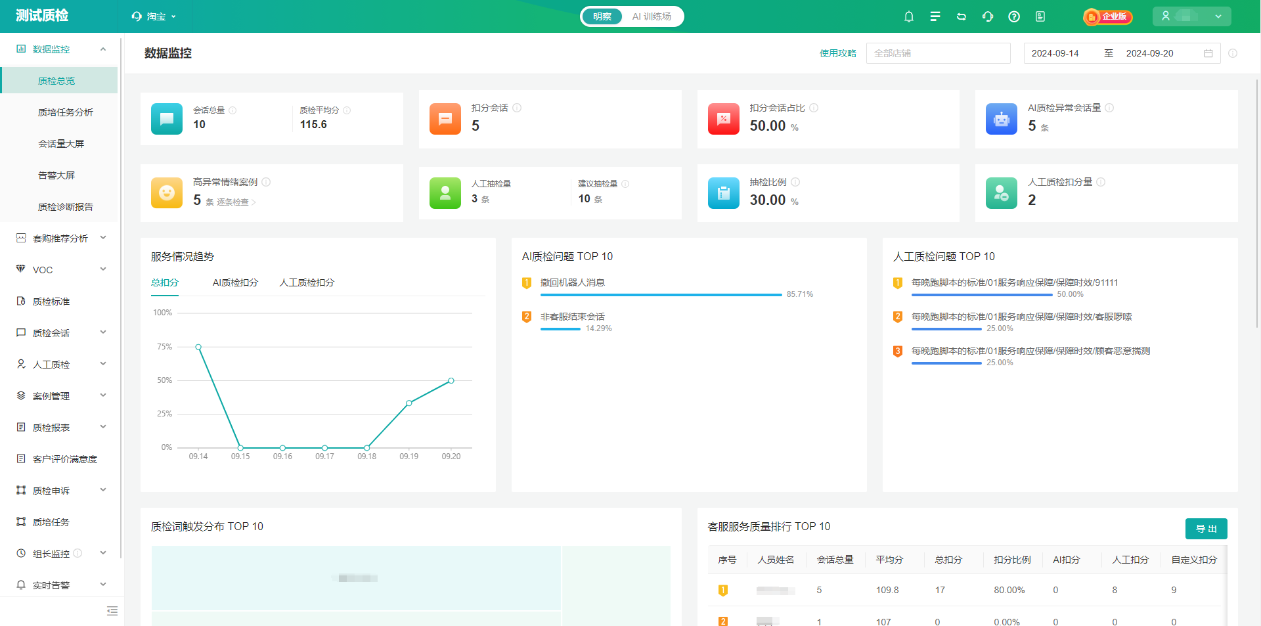
Task: Click the 非客服结束会话 progress bar
Action: point(560,329)
